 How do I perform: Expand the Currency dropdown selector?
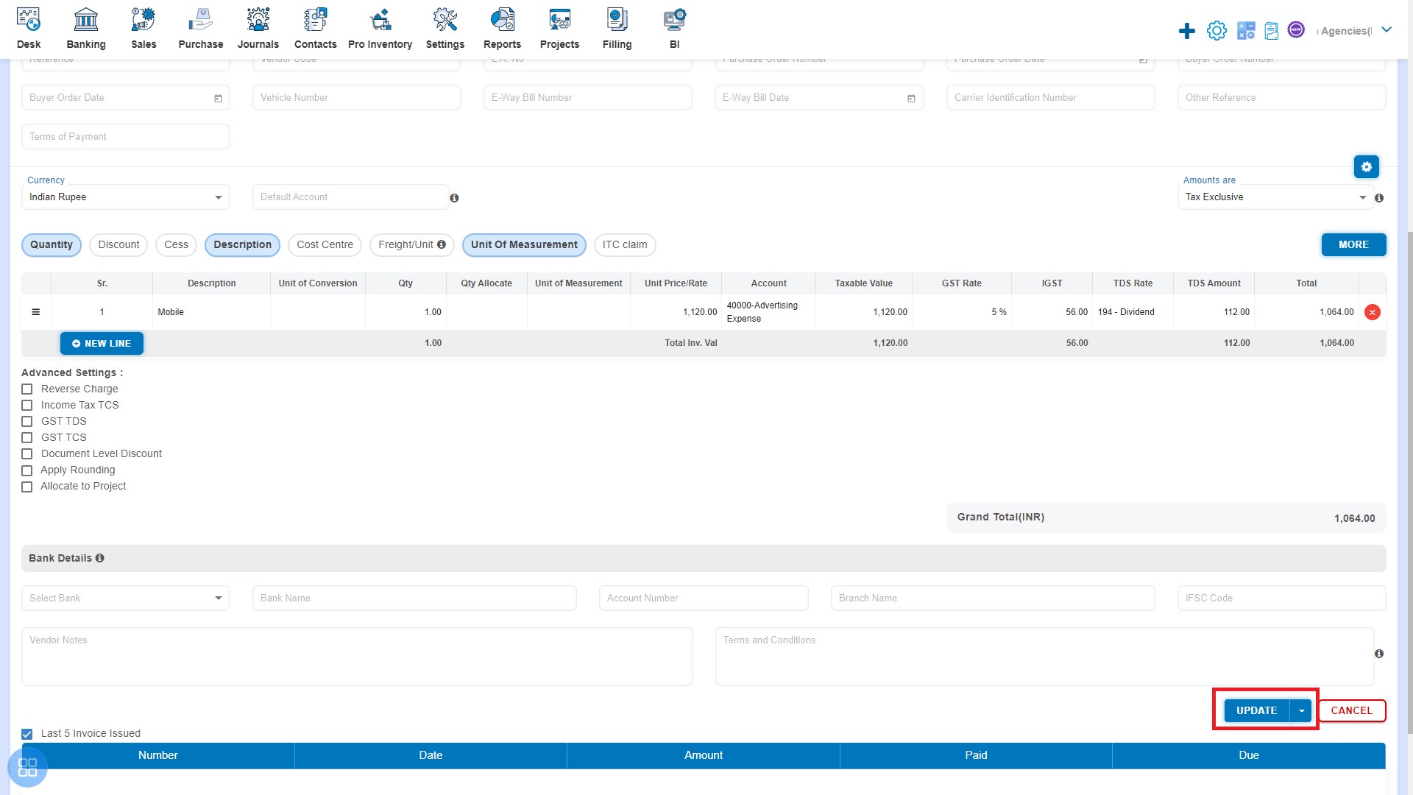[219, 197]
